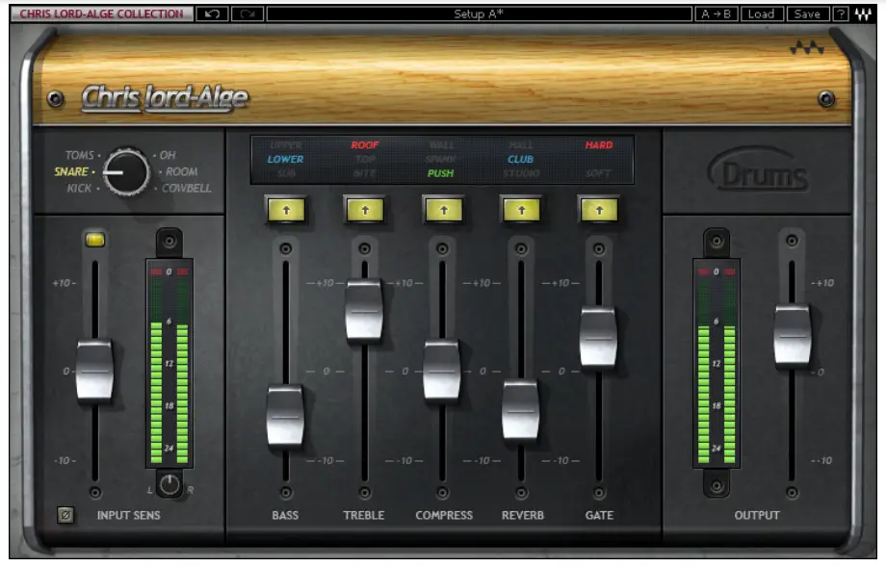Toggle reverb type with arrow above REVERB fader
This screenshot has width=886, height=567.
521,205
